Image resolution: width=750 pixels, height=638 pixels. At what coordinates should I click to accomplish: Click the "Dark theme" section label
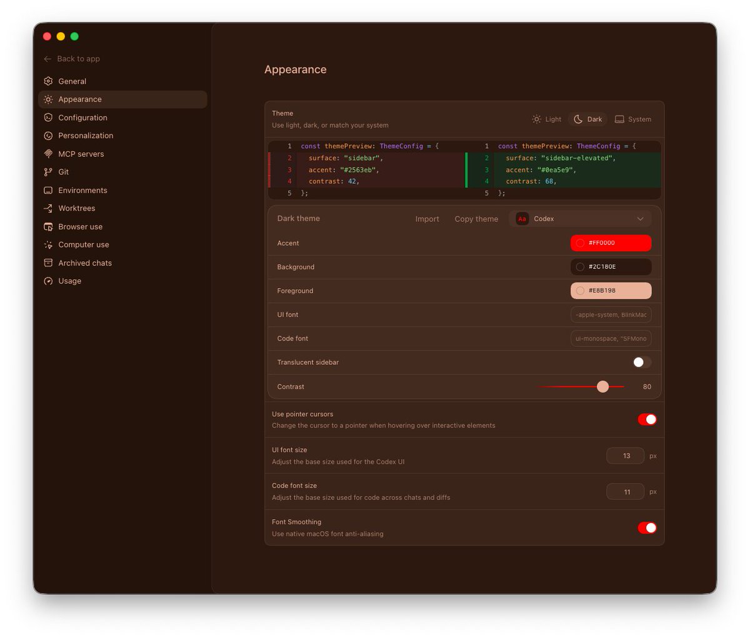tap(299, 219)
